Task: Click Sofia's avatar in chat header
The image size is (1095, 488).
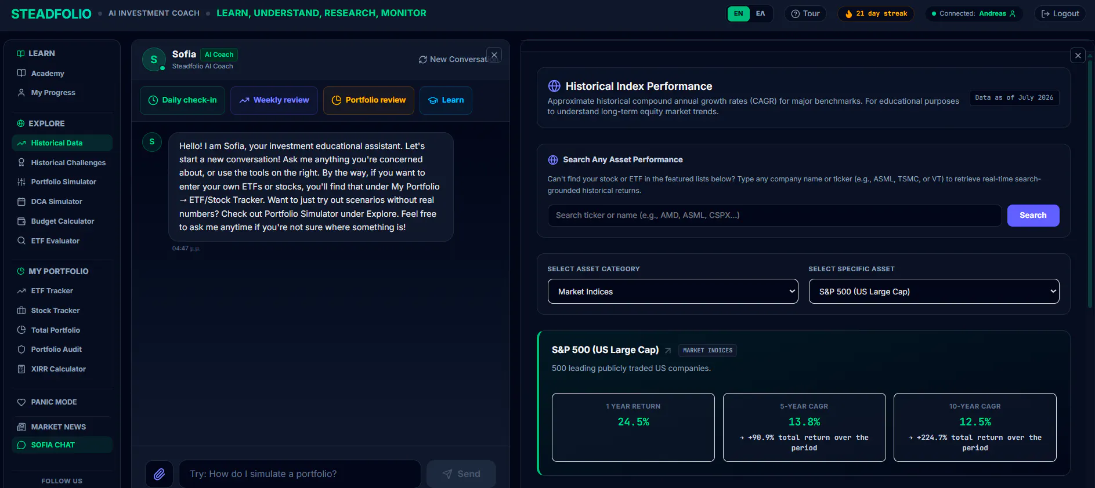Action: click(154, 60)
